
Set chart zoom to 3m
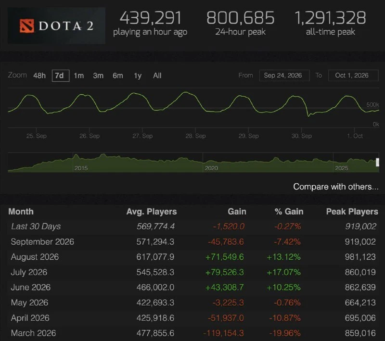(x=98, y=76)
